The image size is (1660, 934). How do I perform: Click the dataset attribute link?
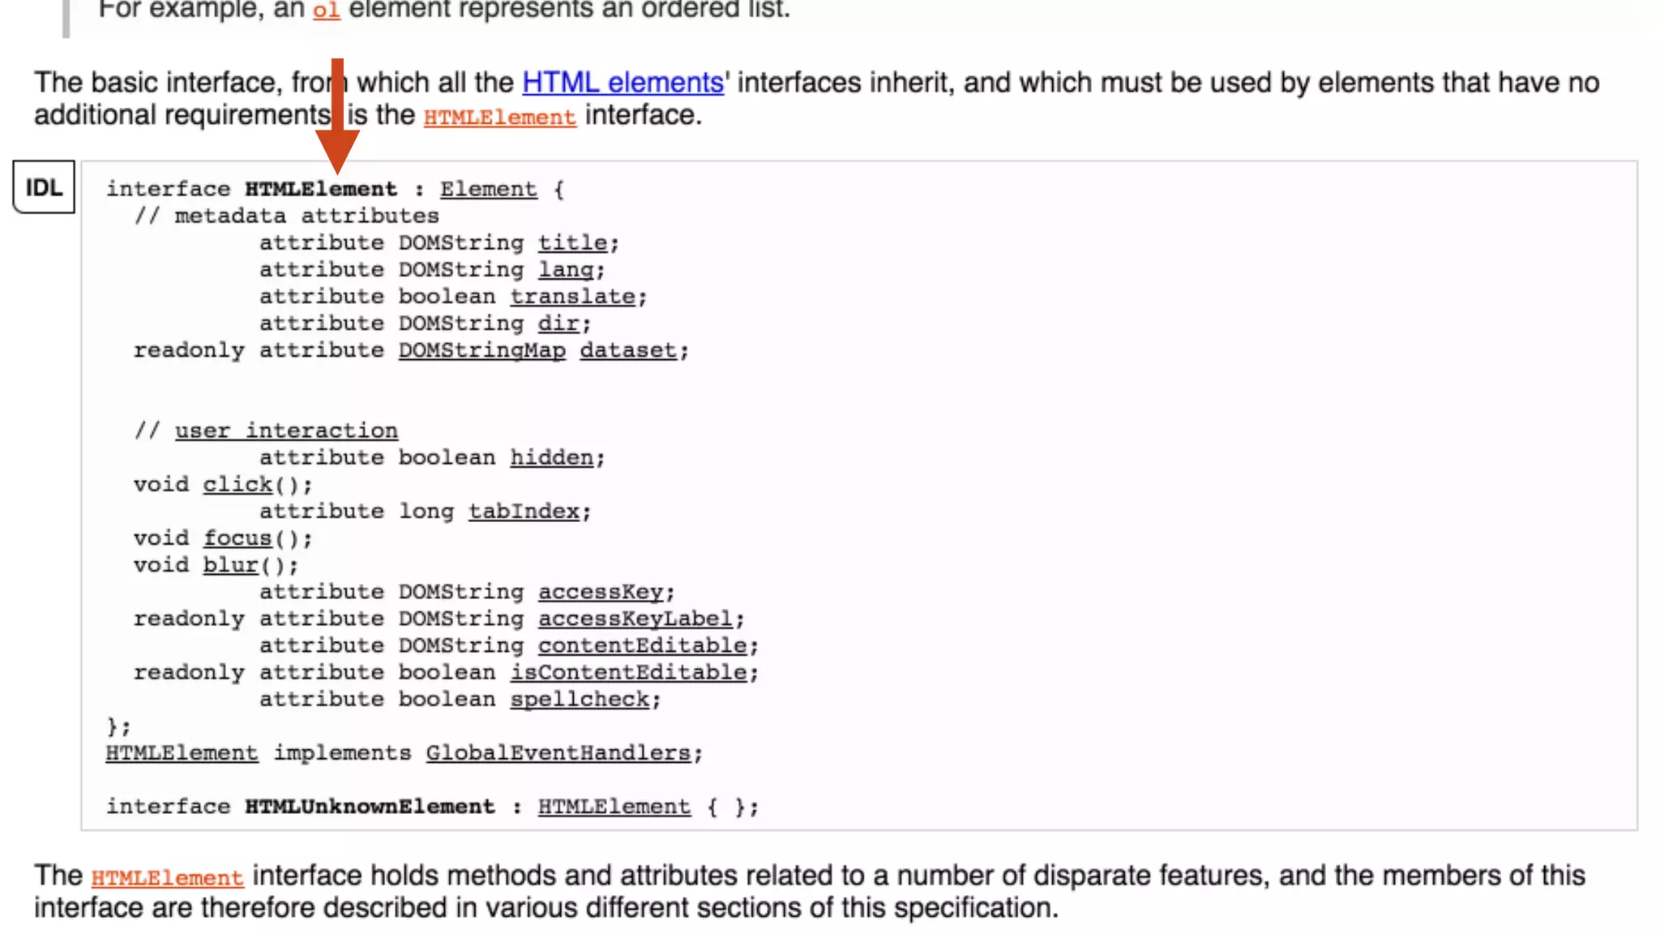627,350
